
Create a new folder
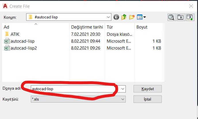tap(132, 17)
